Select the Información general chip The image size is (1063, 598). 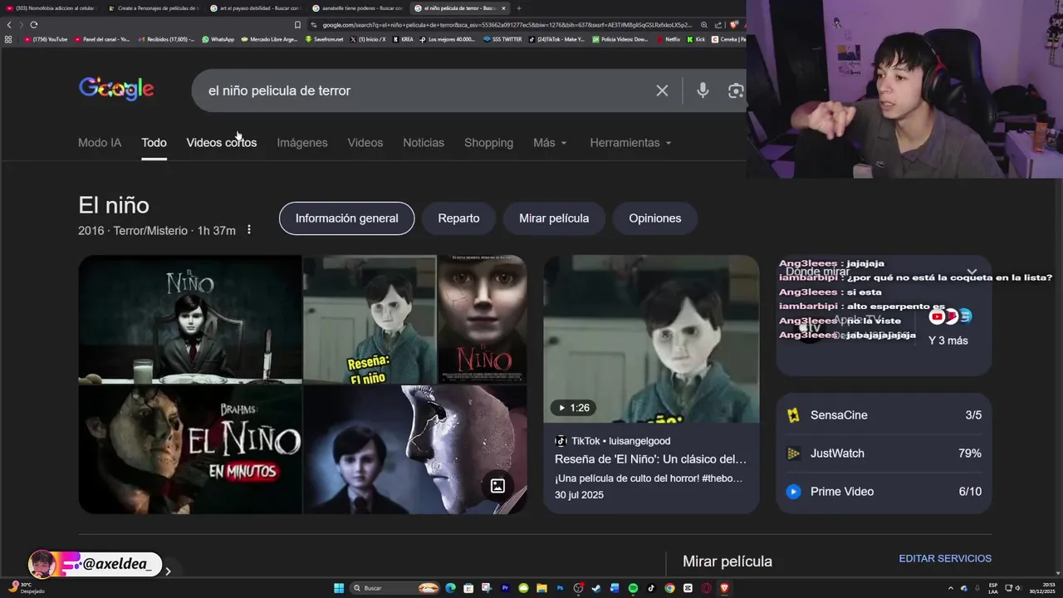[x=346, y=218]
